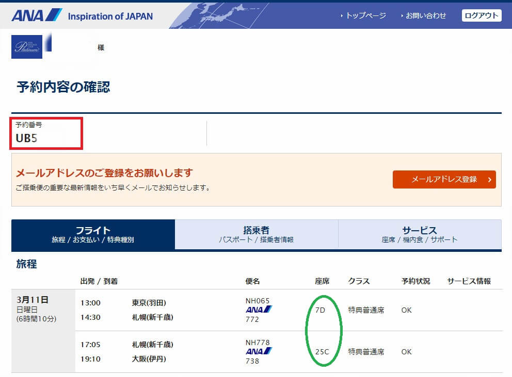The width and height of the screenshot is (512, 377).
Task: Open the トップページ link
Action: pyautogui.click(x=365, y=15)
